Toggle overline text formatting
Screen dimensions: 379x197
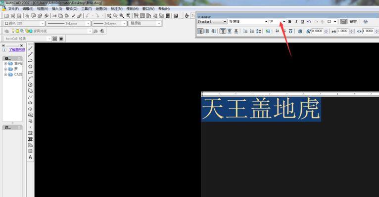(x=290, y=31)
